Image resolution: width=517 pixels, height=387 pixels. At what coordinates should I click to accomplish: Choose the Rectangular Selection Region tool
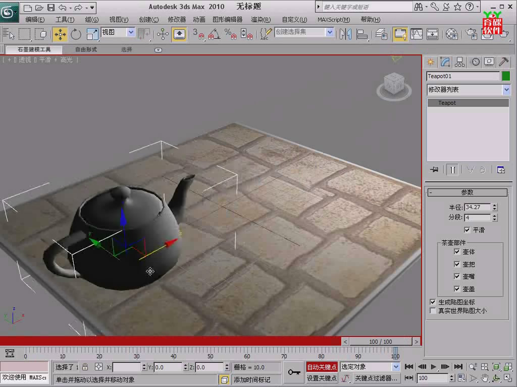tap(24, 34)
